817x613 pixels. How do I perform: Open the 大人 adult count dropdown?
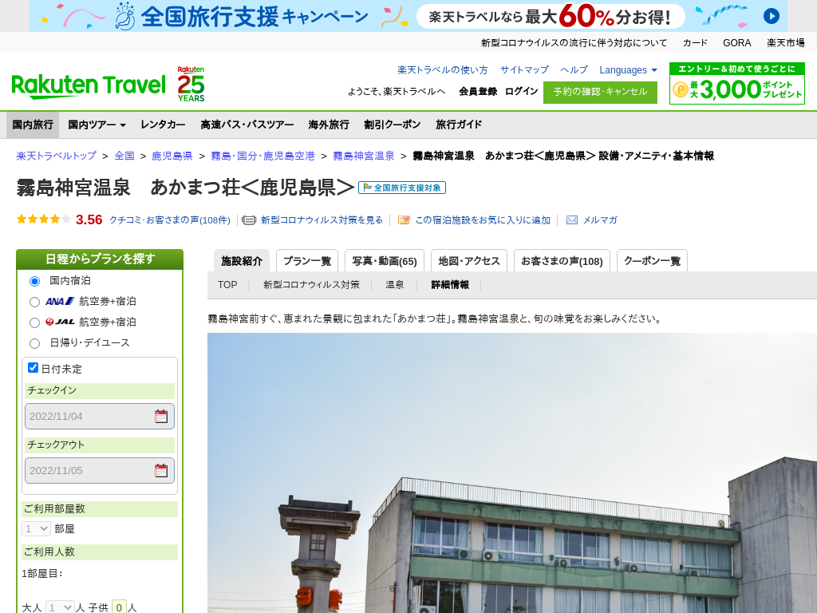point(60,607)
